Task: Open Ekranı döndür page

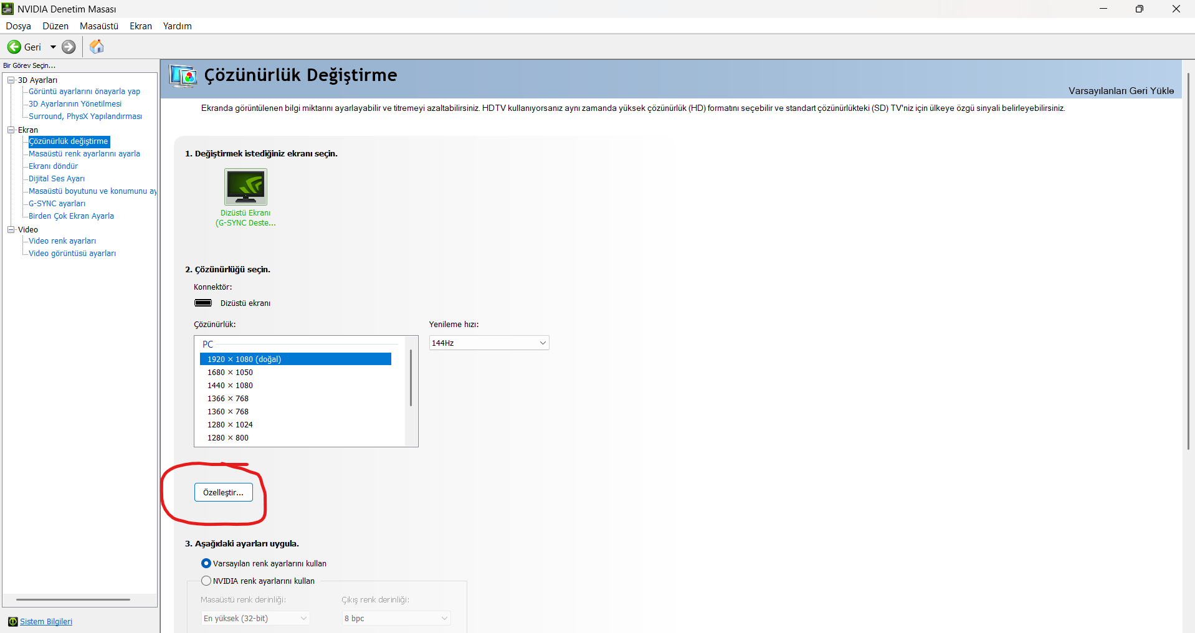Action: 53,166
